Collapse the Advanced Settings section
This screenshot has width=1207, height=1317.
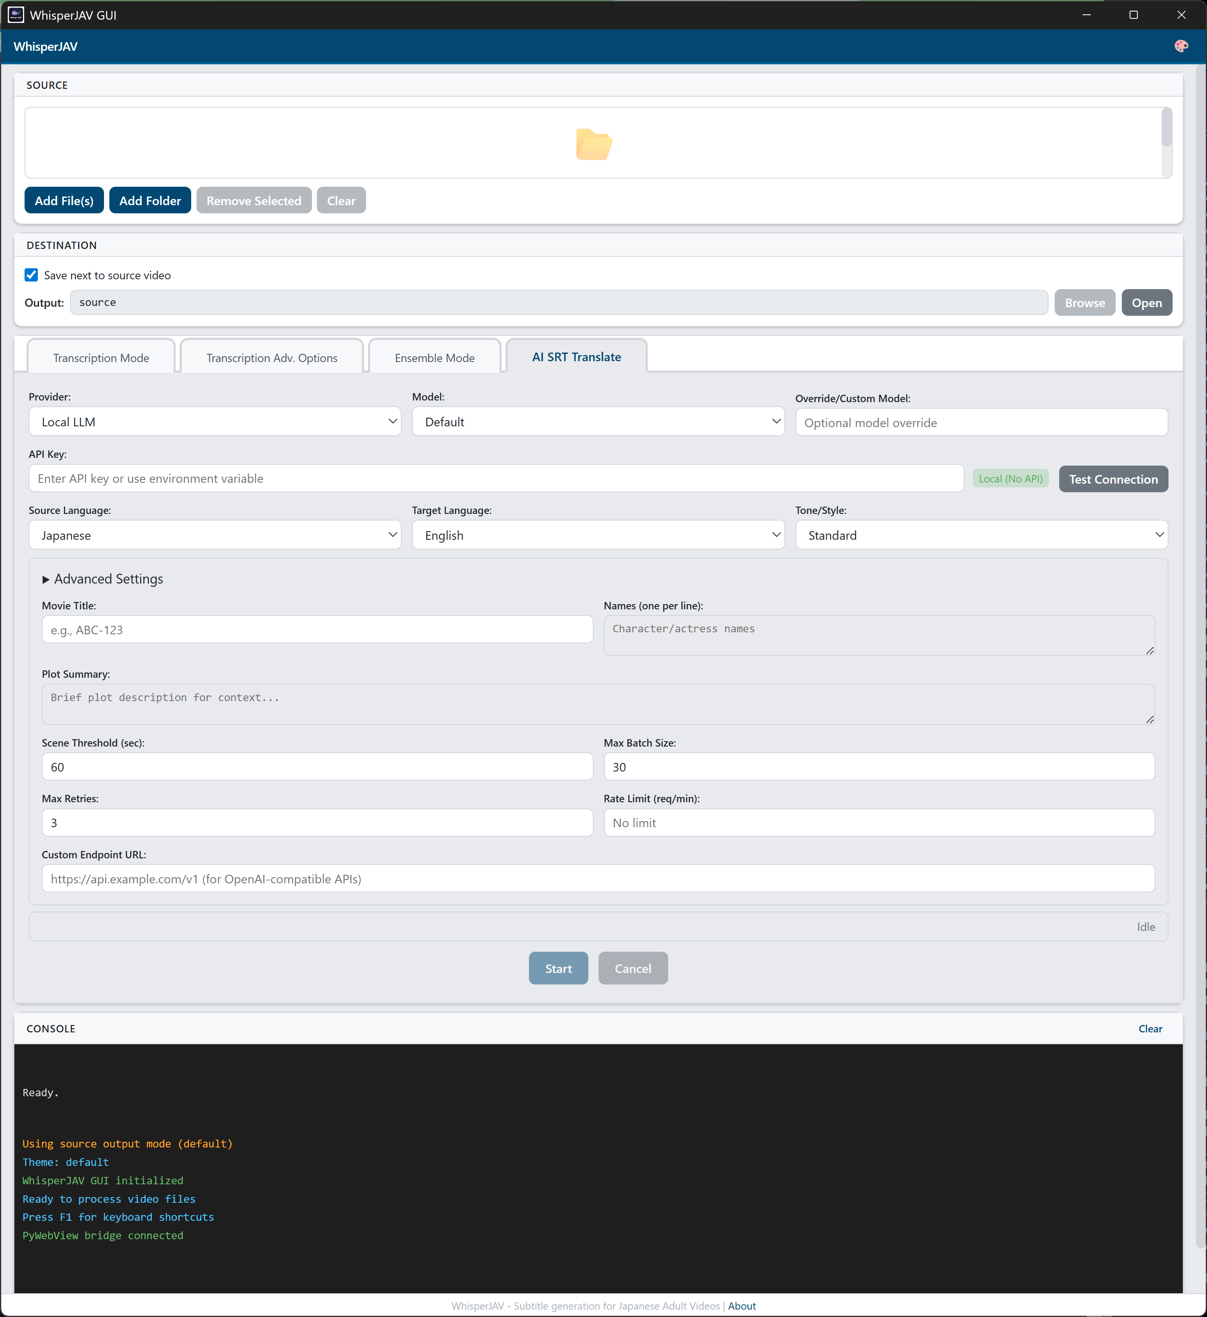[x=102, y=579]
